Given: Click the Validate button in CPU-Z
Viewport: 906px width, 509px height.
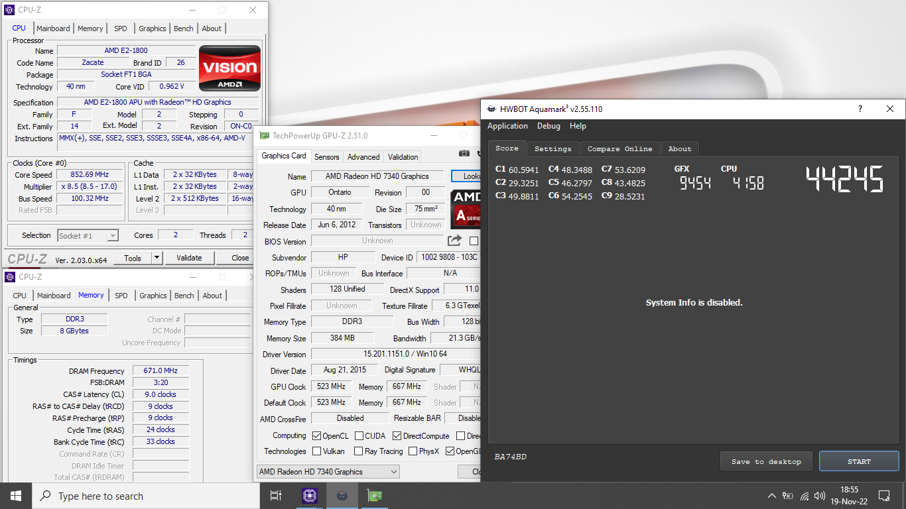Looking at the screenshot, I should click(189, 258).
